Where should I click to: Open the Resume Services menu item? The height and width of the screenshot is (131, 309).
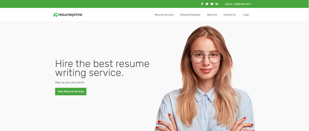(x=164, y=15)
